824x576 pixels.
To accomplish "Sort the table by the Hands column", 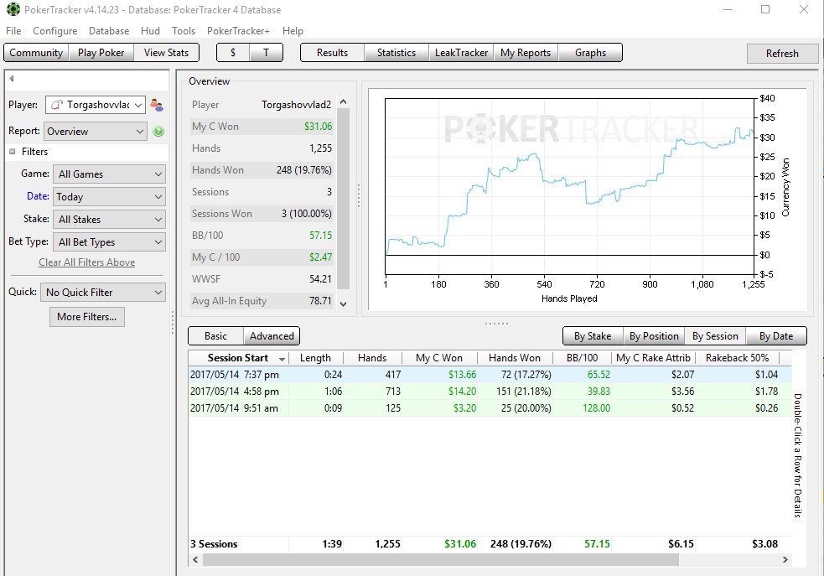I will 372,358.
